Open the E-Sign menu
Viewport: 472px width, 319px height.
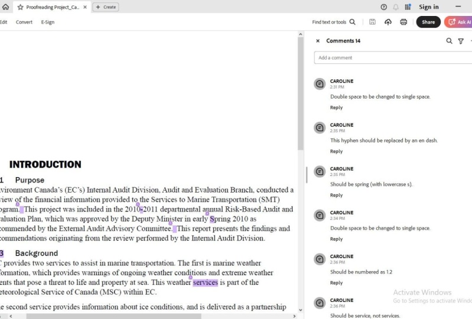pos(48,22)
